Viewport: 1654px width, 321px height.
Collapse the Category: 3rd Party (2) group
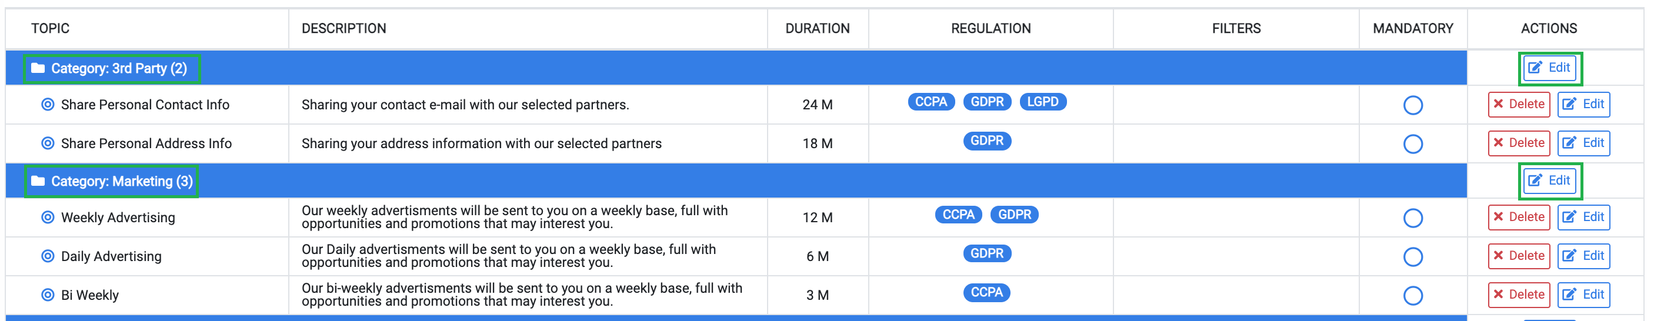pos(112,69)
